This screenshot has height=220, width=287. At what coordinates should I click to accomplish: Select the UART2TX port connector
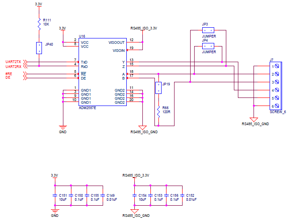click(x=25, y=62)
